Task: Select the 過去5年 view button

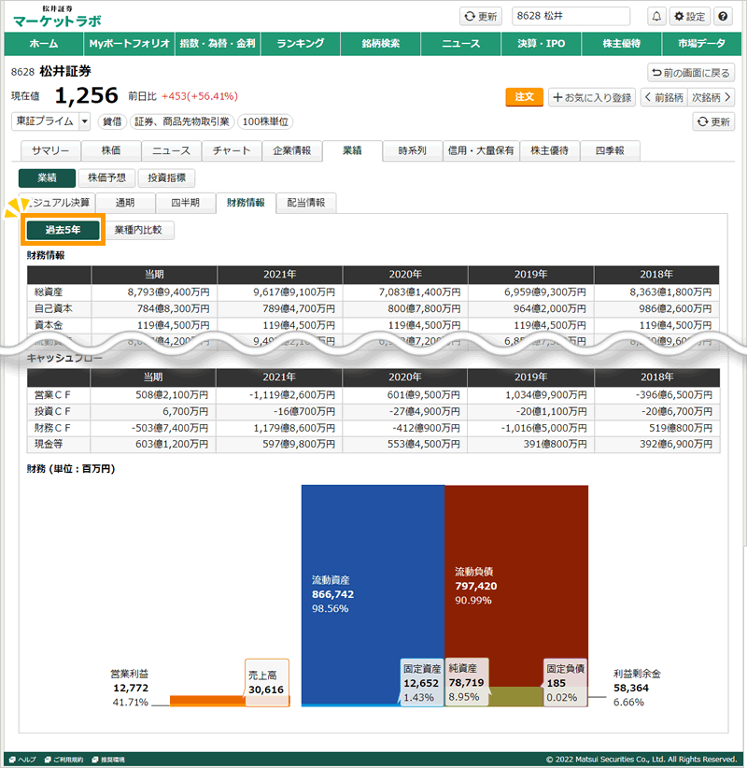Action: pyautogui.click(x=63, y=230)
